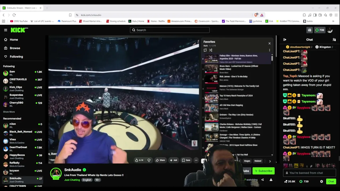
Task: Report the stream with warning icon
Action: point(271,180)
